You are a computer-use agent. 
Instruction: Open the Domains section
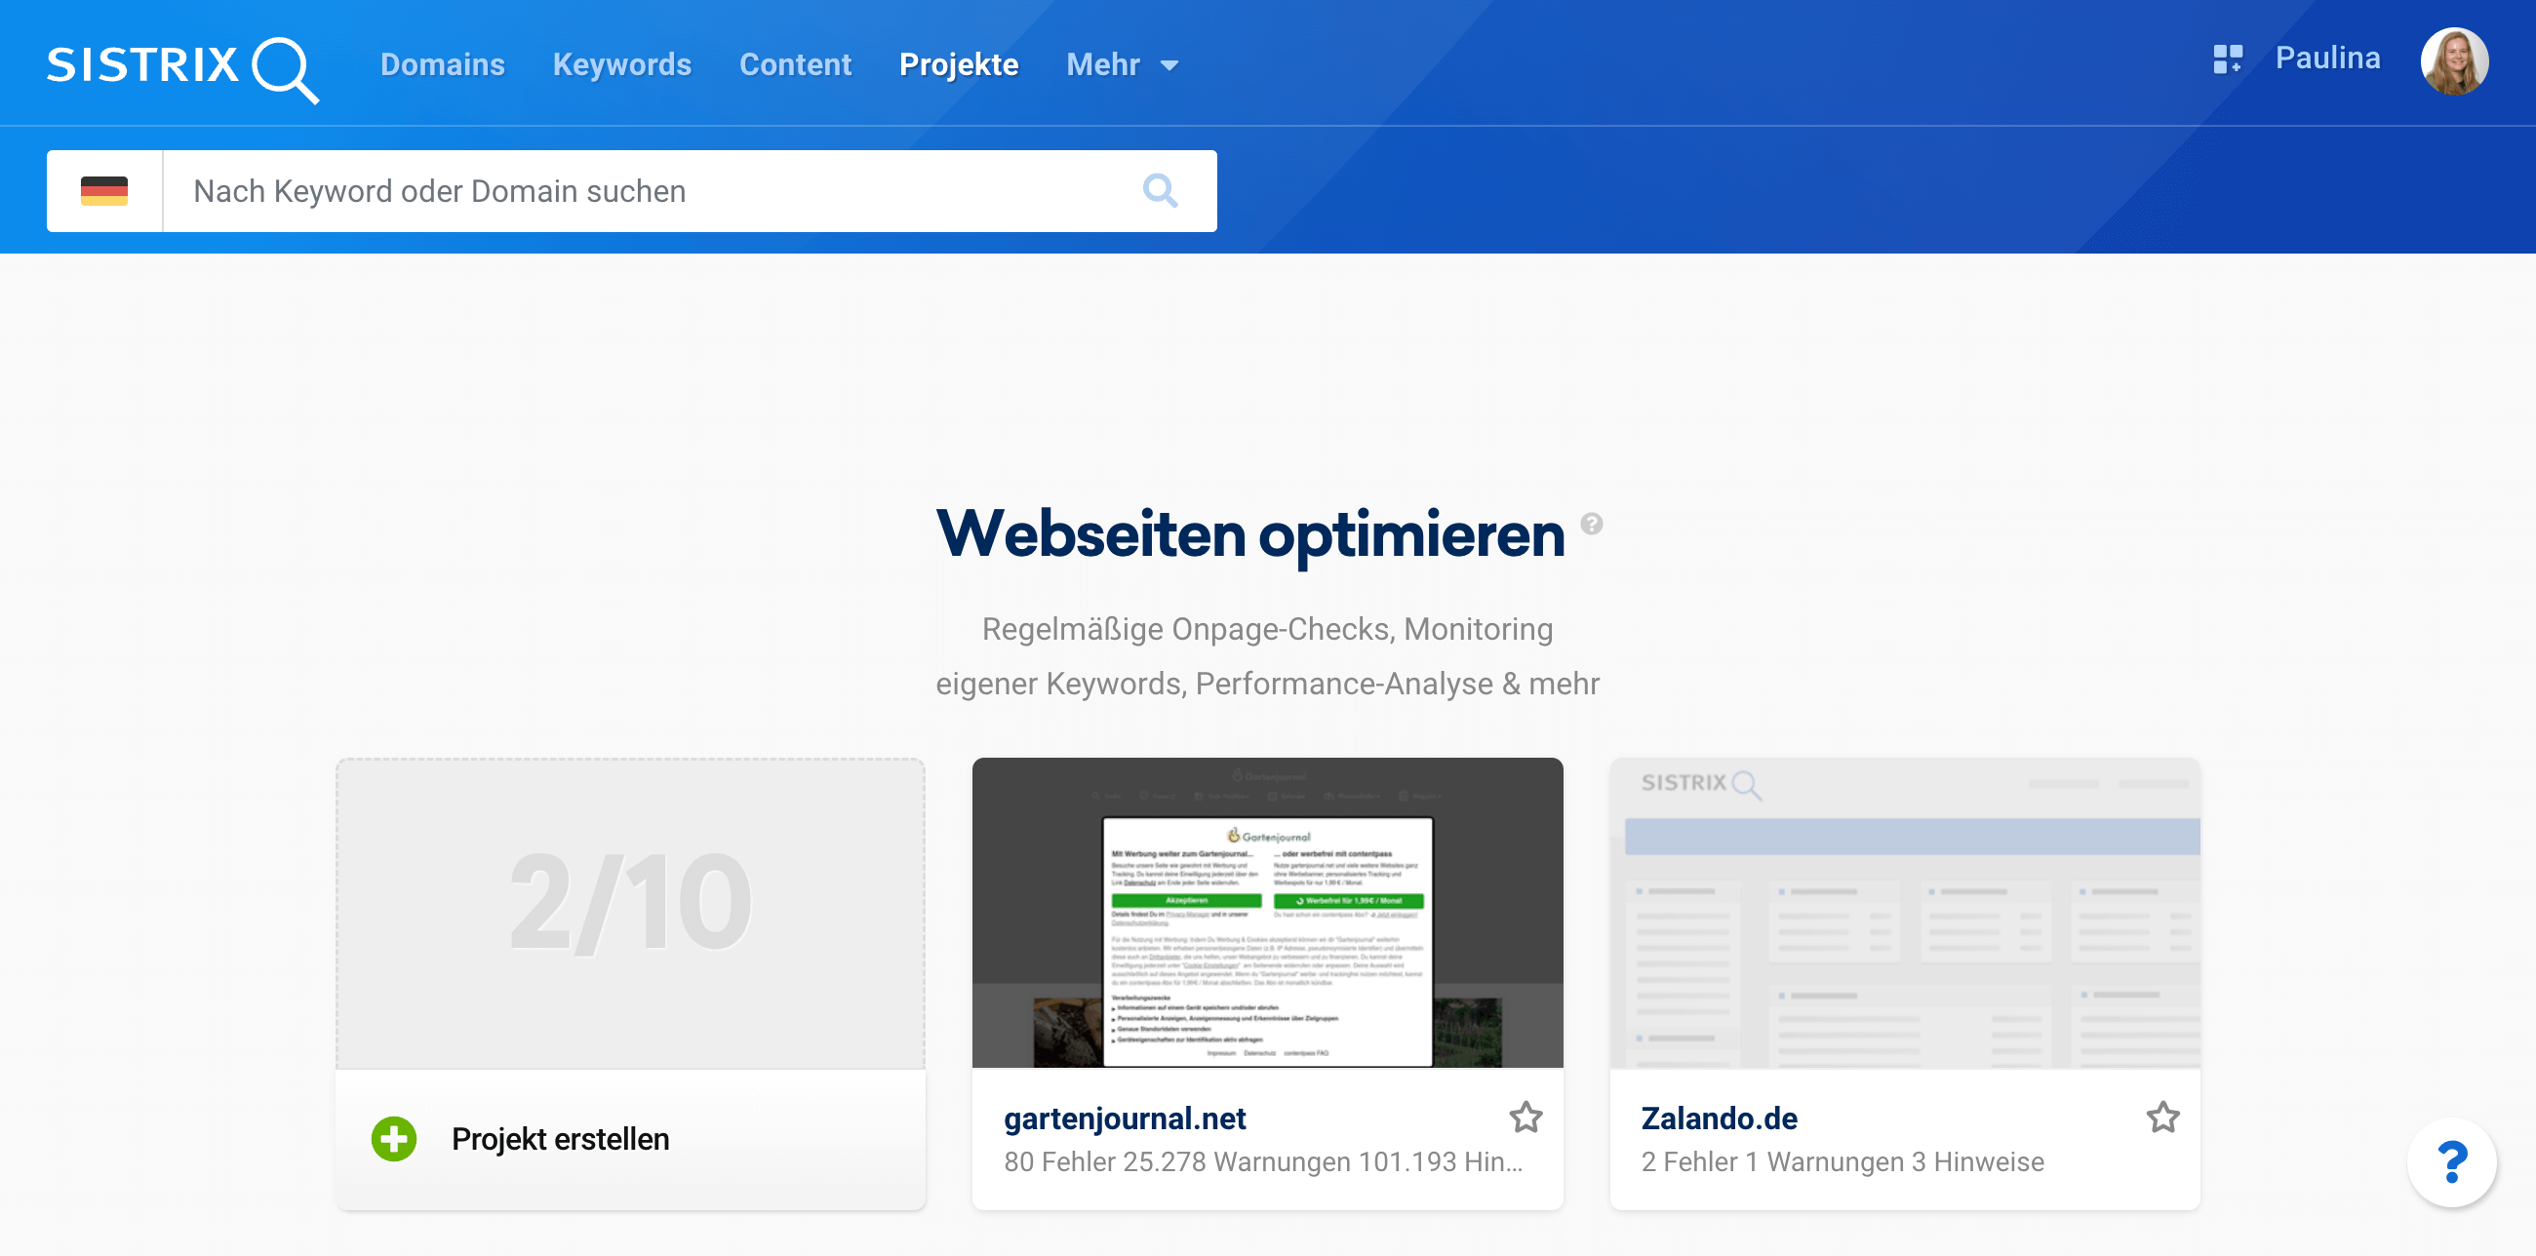(x=442, y=65)
